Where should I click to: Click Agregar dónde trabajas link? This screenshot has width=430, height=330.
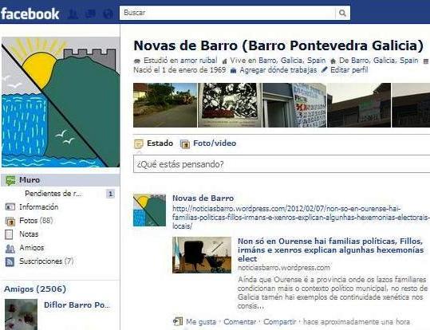[278, 70]
